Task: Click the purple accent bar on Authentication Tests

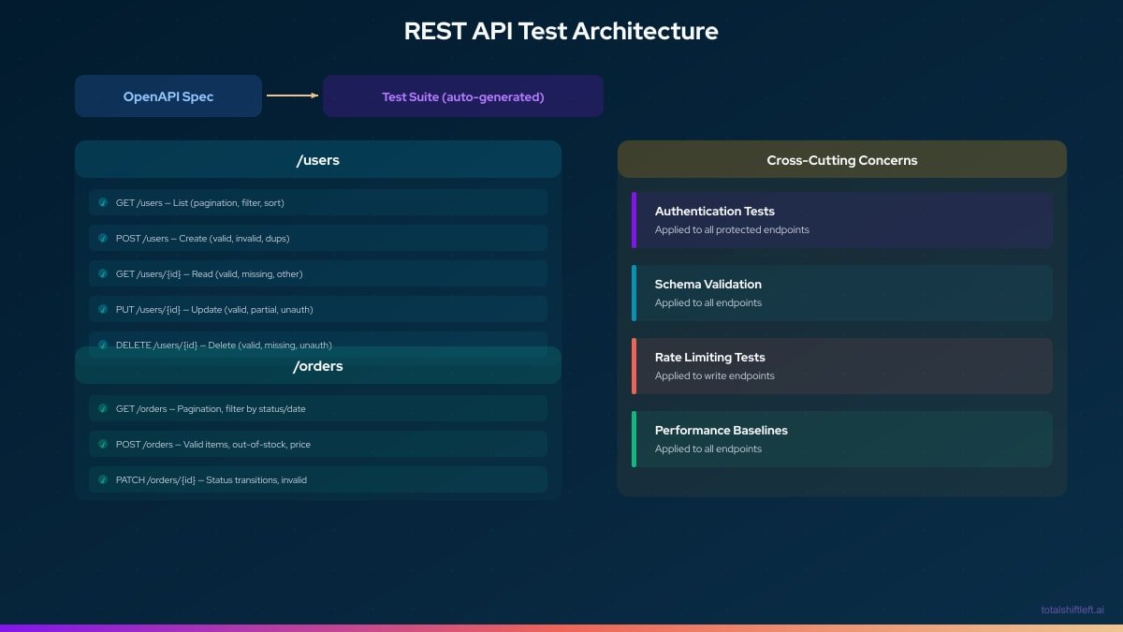Action: click(634, 219)
